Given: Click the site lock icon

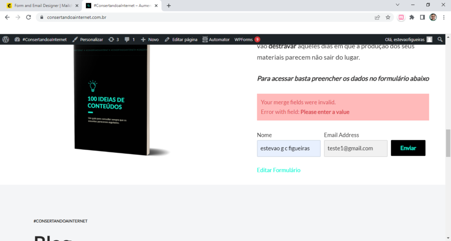Looking at the screenshot, I should pyautogui.click(x=42, y=17).
